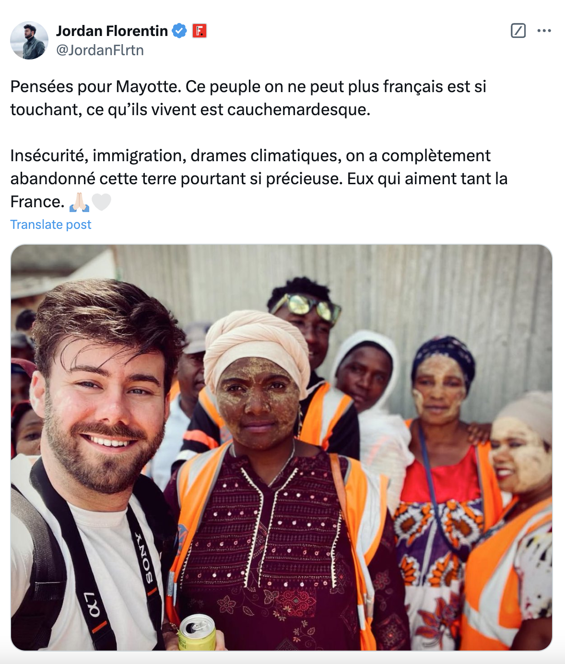Screen dimensions: 565x664
Task: Open the Grok explain-post icon
Action: (x=518, y=31)
